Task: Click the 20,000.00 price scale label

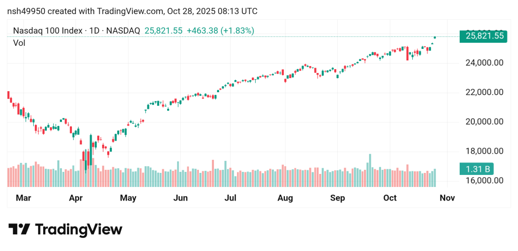Action: [x=483, y=122]
